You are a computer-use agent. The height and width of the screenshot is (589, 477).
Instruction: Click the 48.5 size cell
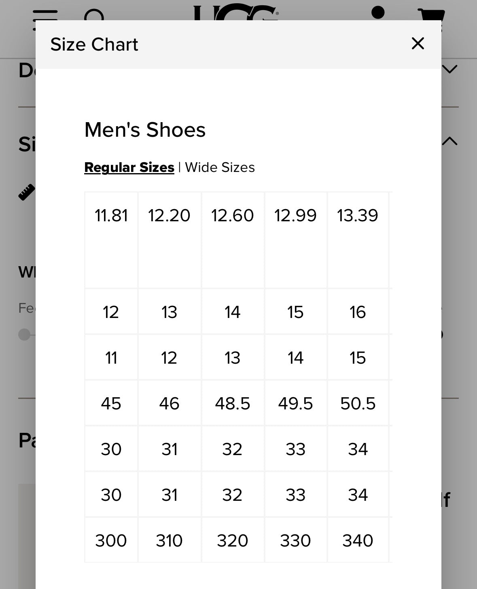point(233,403)
